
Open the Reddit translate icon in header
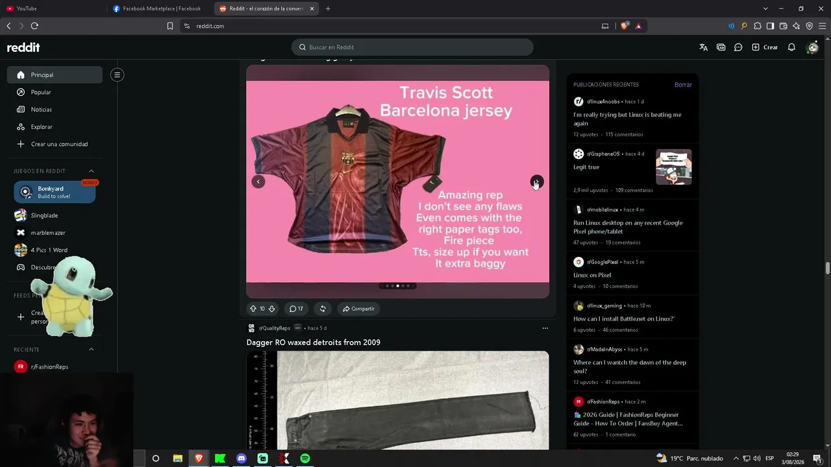[703, 47]
